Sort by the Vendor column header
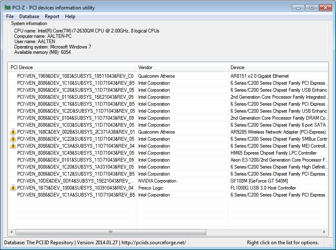The height and width of the screenshot is (250, 336). click(182, 67)
